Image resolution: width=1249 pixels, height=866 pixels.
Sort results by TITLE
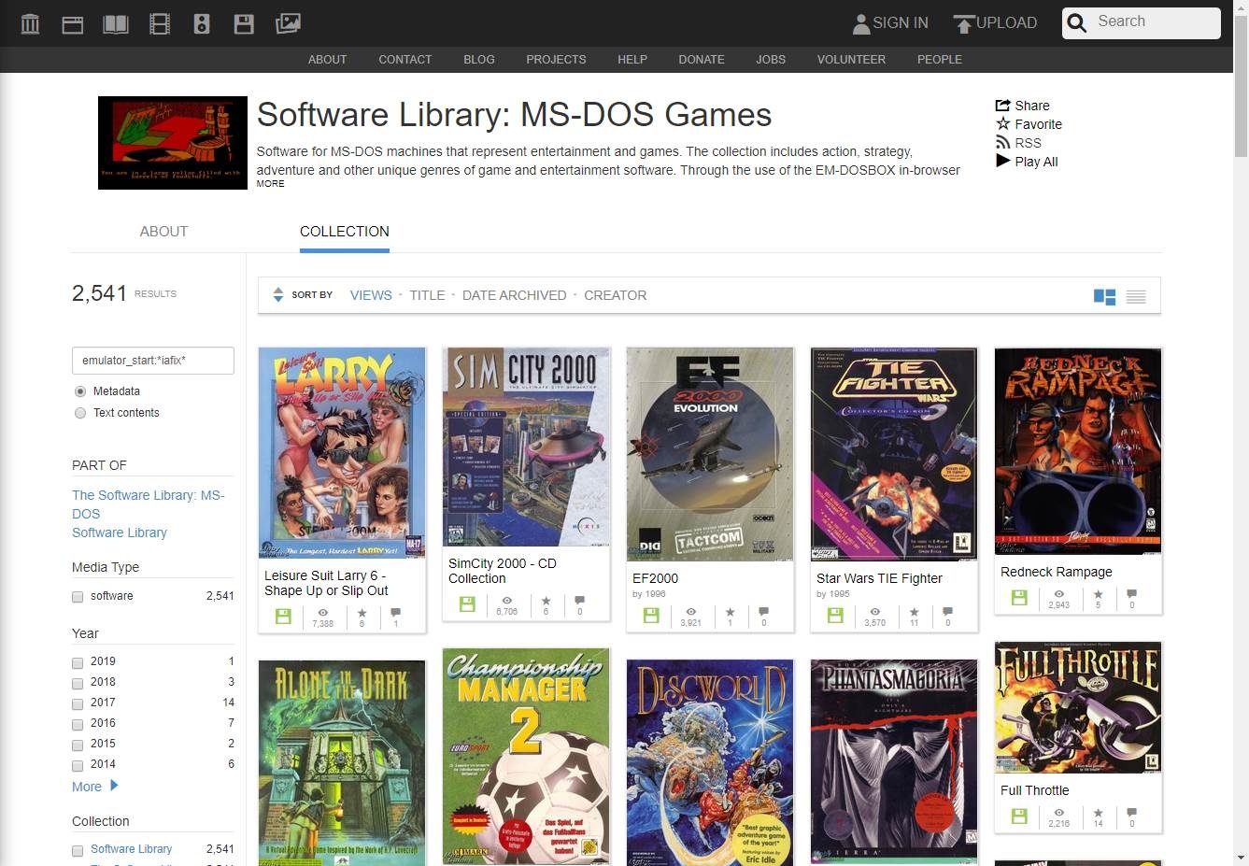(427, 295)
